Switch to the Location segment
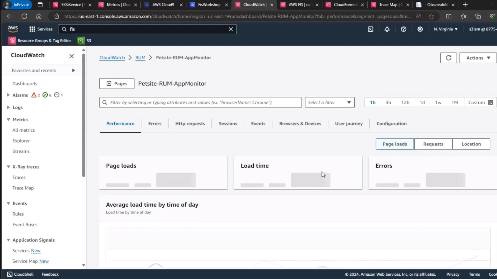 pyautogui.click(x=471, y=144)
